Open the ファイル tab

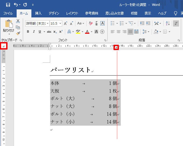click(x=8, y=13)
